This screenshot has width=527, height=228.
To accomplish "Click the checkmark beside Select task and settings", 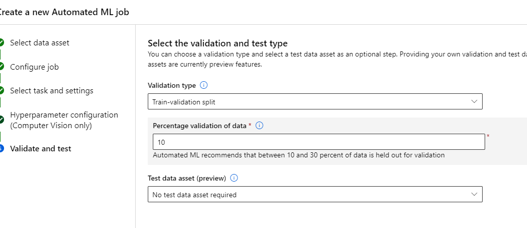I will [x=2, y=91].
